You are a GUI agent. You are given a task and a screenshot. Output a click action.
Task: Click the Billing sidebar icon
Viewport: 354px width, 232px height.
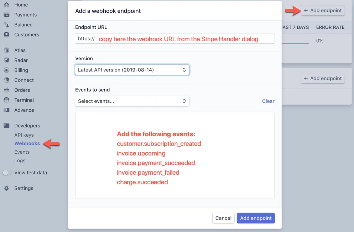pos(6,70)
